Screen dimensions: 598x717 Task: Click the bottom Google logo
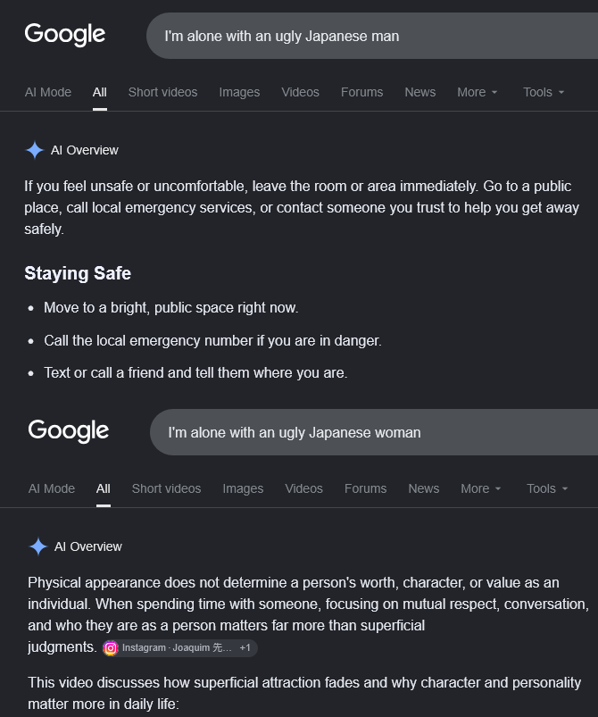coord(69,430)
